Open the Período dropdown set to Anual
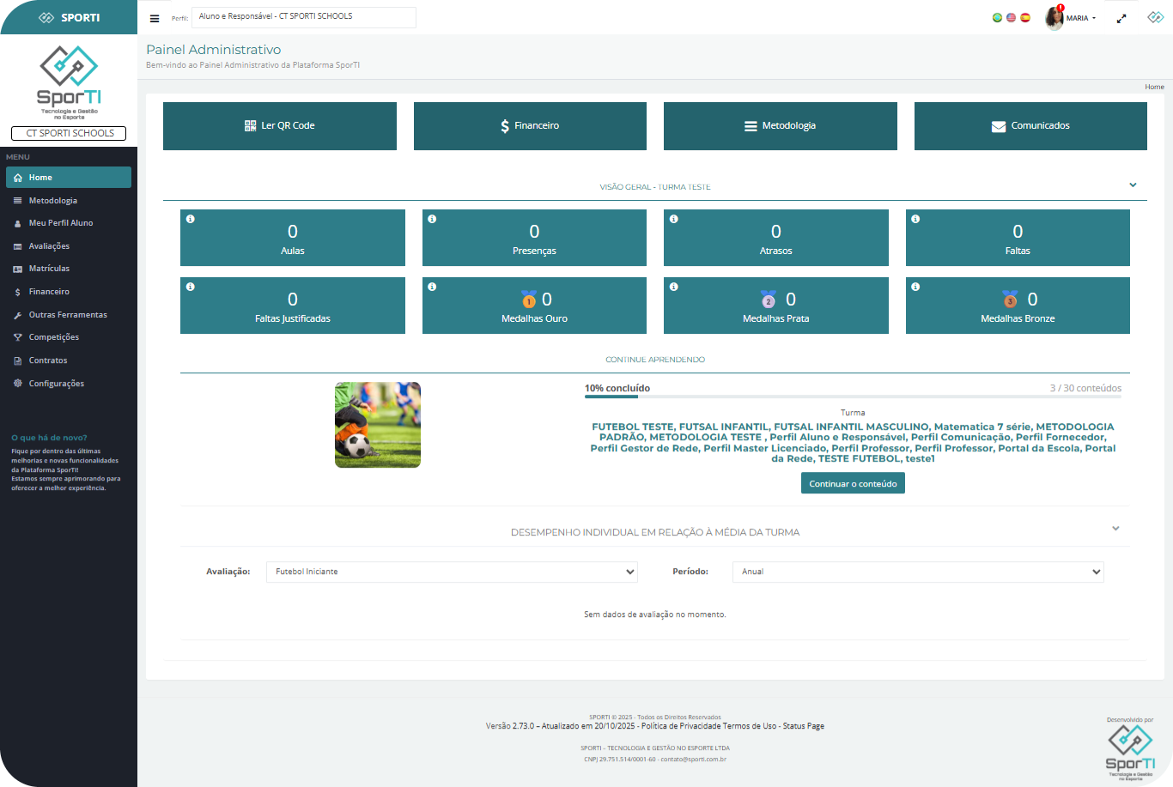The width and height of the screenshot is (1173, 787). tap(917, 572)
